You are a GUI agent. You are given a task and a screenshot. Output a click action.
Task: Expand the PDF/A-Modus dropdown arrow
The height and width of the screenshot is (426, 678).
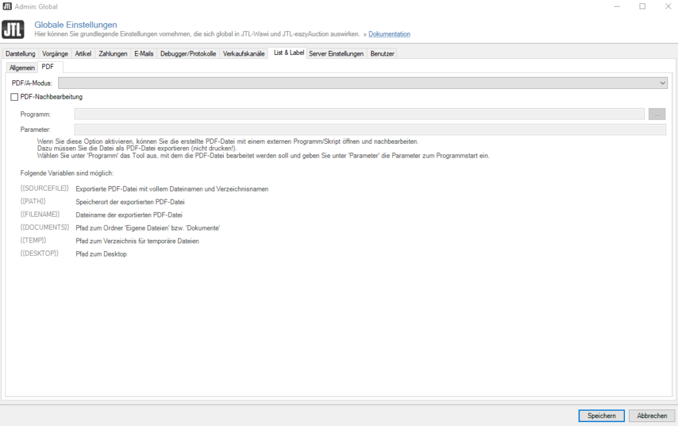click(x=662, y=83)
